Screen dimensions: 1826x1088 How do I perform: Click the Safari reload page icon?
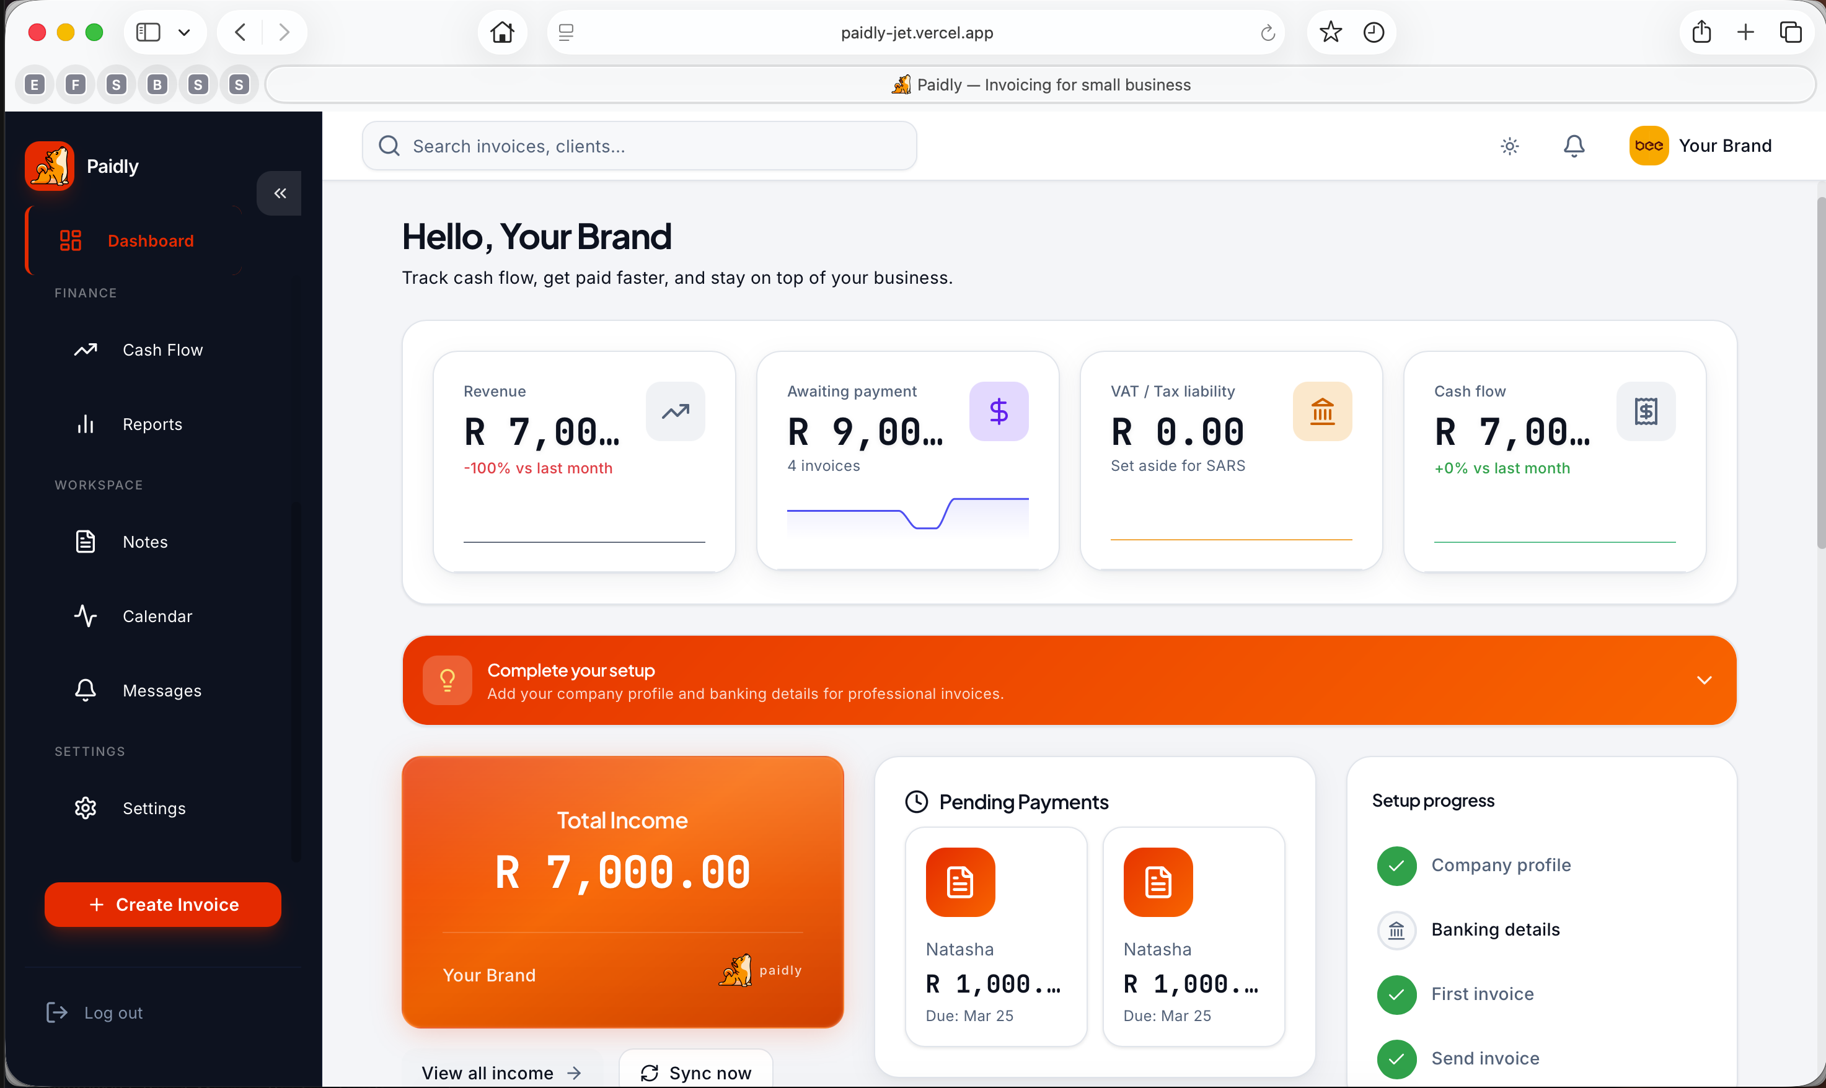[1268, 33]
